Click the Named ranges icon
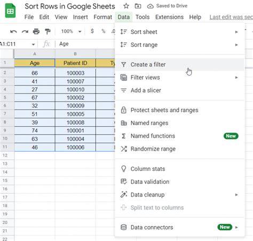Screen dimensions: 253x241 point(124,123)
